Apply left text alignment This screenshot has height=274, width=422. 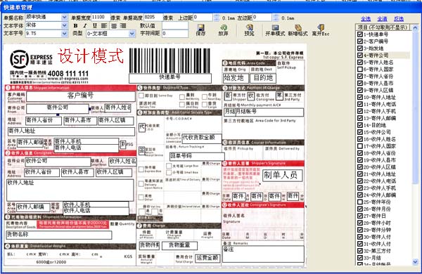pyautogui.click(x=104, y=26)
